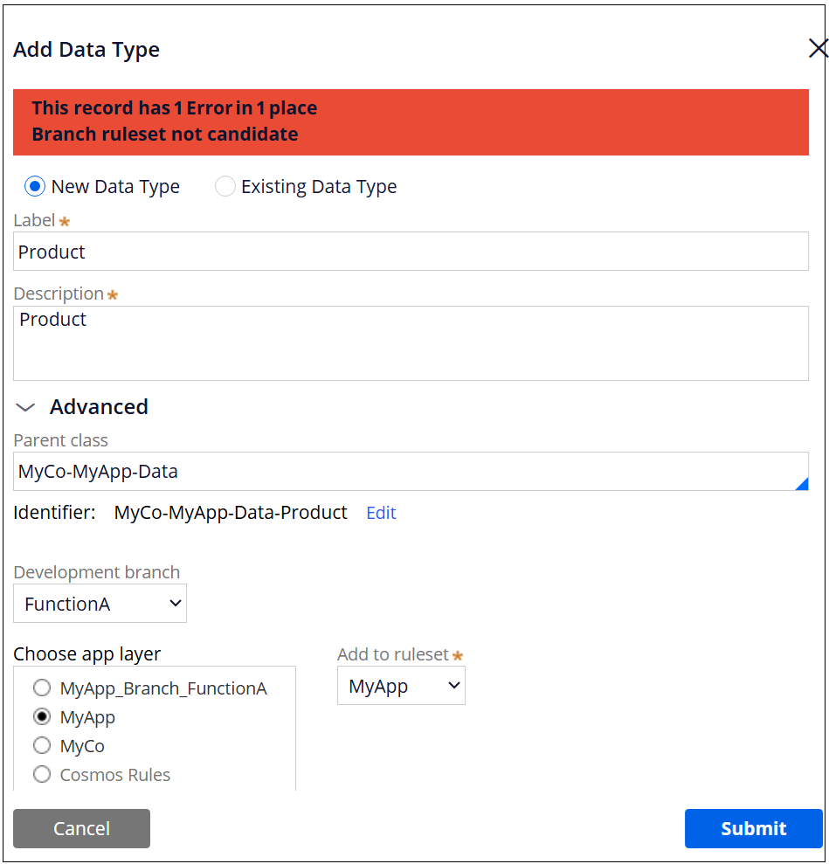Click into the Parent class field
The image size is (829, 864).
tap(402, 472)
